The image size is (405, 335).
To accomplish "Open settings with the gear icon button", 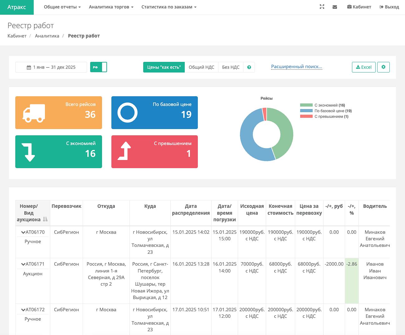I will (383, 67).
